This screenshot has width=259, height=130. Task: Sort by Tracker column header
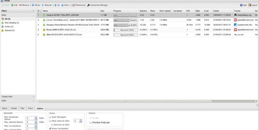point(243,11)
